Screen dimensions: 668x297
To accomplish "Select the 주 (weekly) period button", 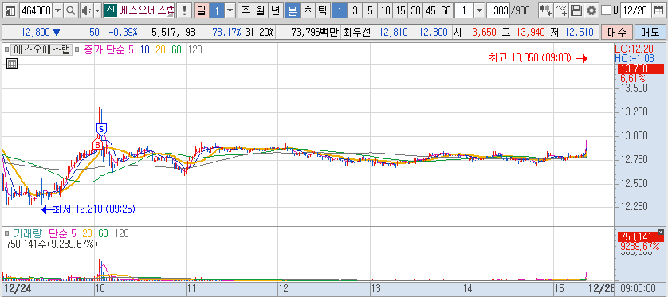I will tap(245, 11).
